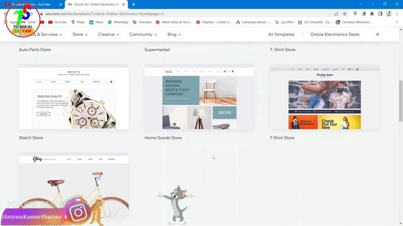Open the Home Goods Store template thumbnail
Viewport: 403px width, 226px height.
pos(199,97)
